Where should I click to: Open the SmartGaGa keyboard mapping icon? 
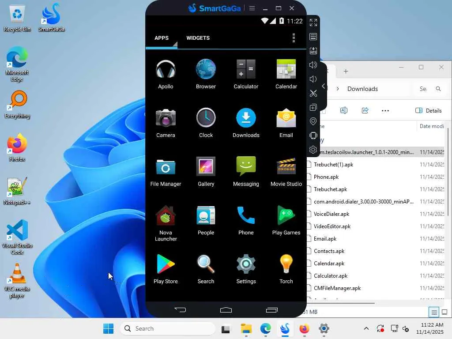click(x=313, y=37)
